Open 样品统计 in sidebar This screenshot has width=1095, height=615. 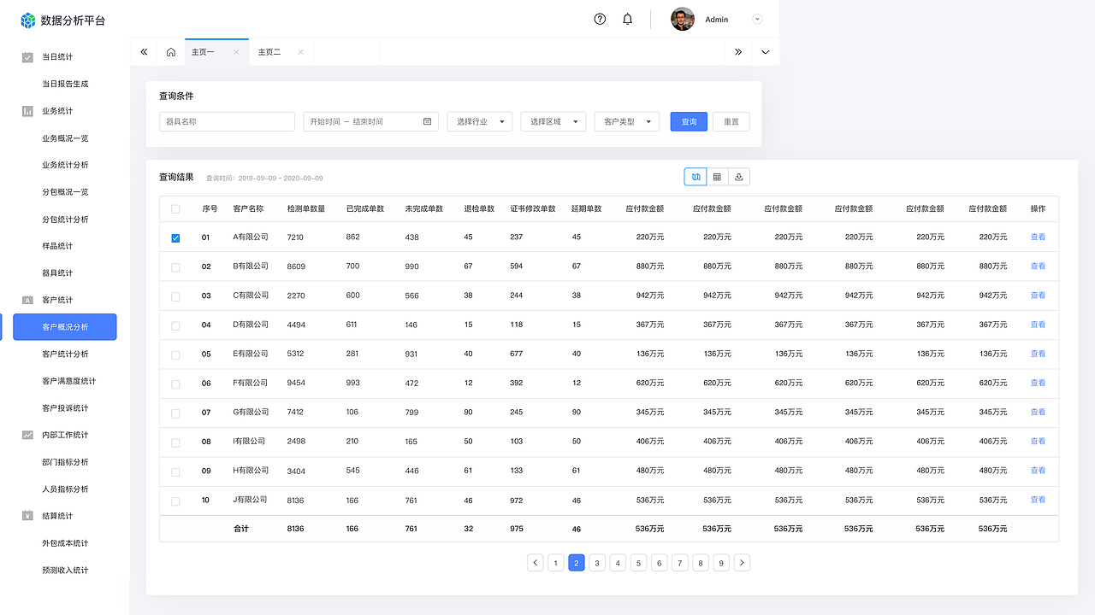point(57,246)
